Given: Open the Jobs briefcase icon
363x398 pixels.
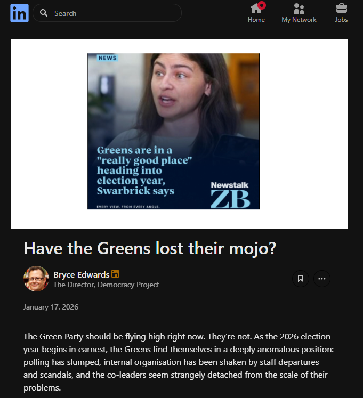Looking at the screenshot, I should click(x=341, y=9).
